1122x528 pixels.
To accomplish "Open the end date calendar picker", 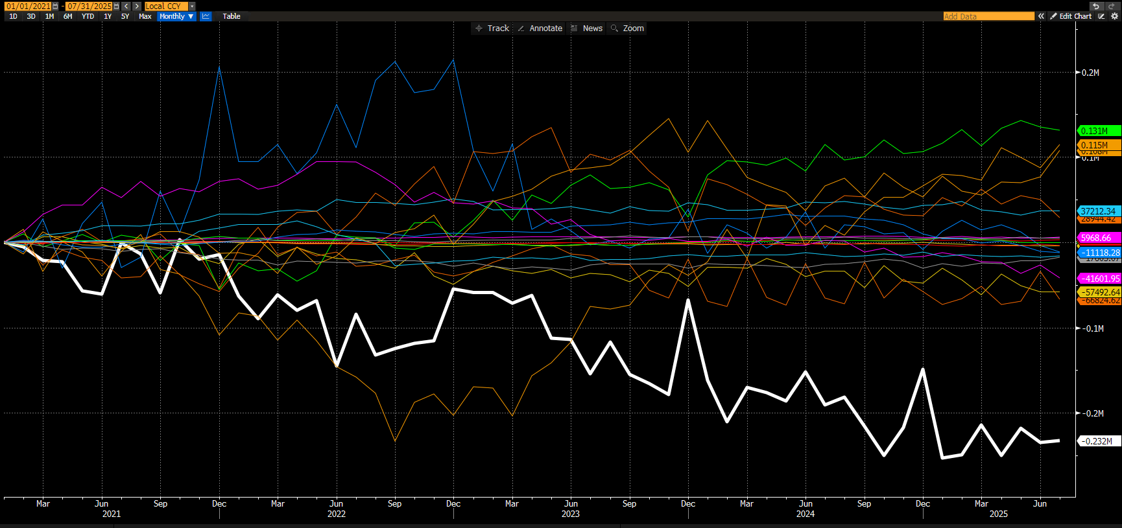I will pos(116,6).
